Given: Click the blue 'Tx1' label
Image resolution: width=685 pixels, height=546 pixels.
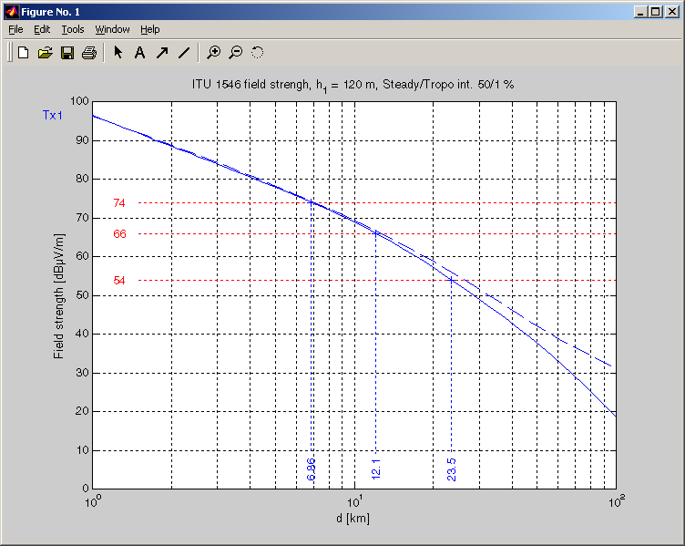Looking at the screenshot, I should tap(53, 115).
